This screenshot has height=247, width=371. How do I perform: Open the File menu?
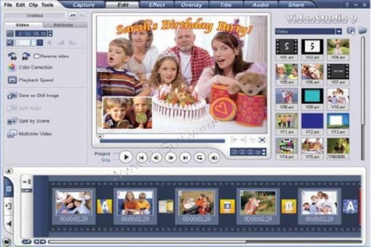pyautogui.click(x=8, y=5)
